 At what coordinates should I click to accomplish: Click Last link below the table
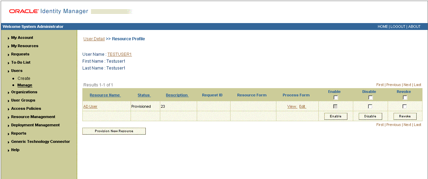coord(418,125)
